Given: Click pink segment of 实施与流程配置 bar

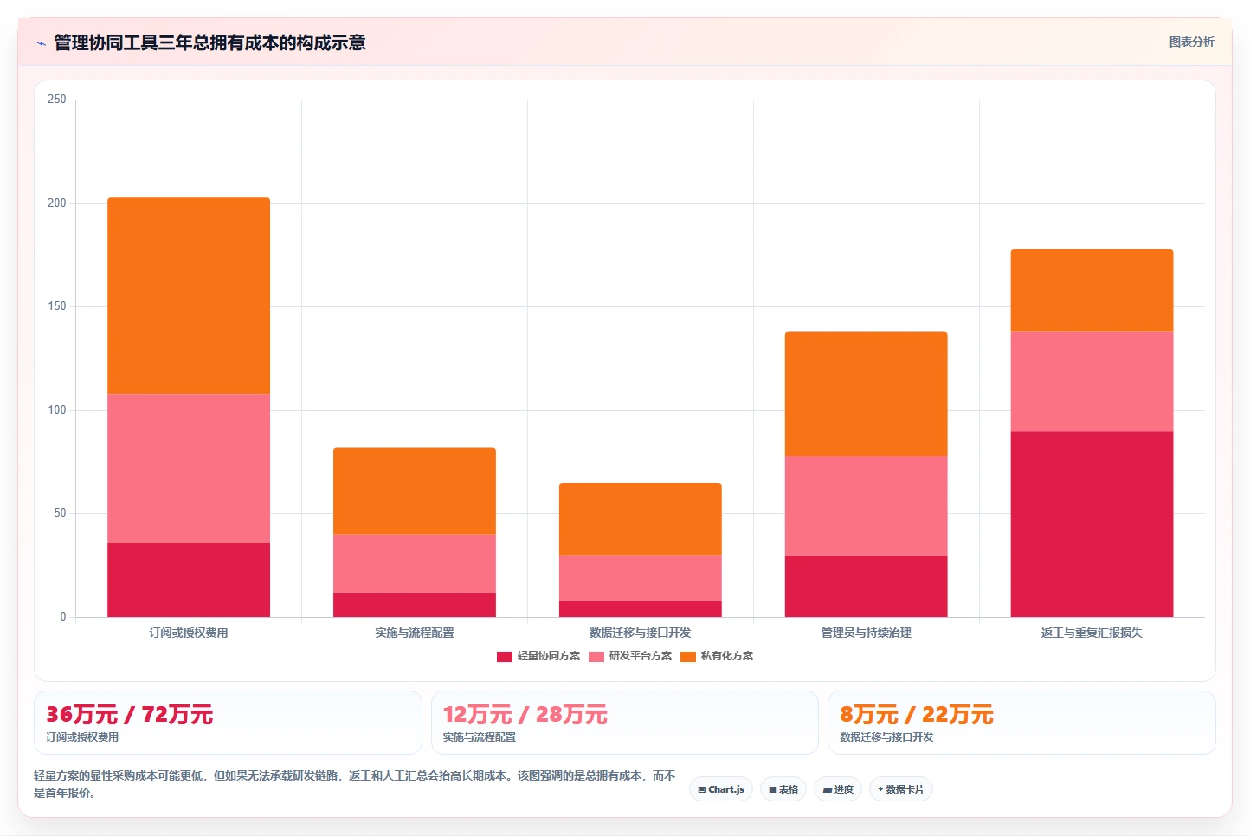Looking at the screenshot, I should (415, 563).
